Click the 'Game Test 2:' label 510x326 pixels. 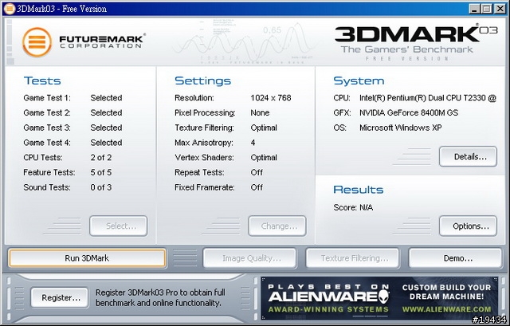coord(47,112)
